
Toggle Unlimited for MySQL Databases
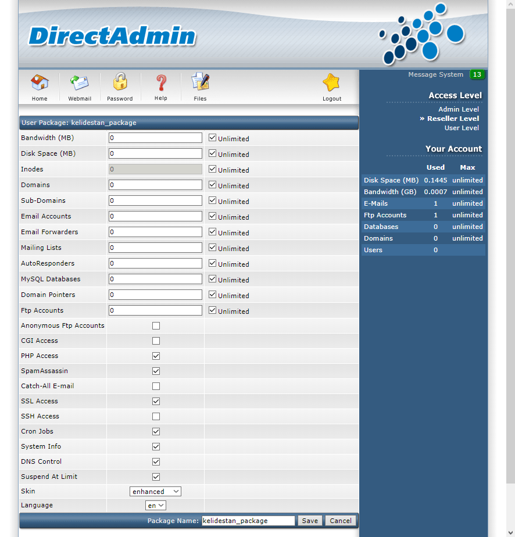point(212,279)
